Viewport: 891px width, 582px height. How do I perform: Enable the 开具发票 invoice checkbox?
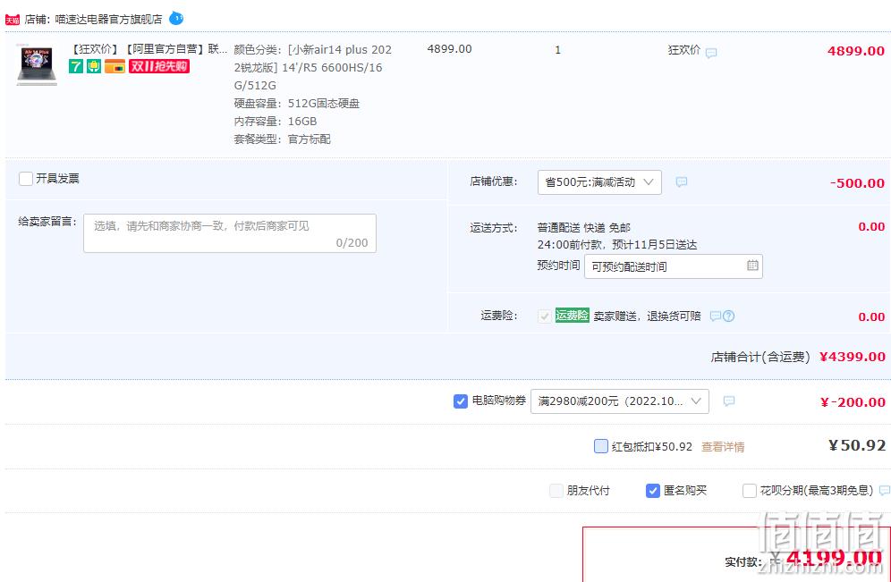pos(26,179)
